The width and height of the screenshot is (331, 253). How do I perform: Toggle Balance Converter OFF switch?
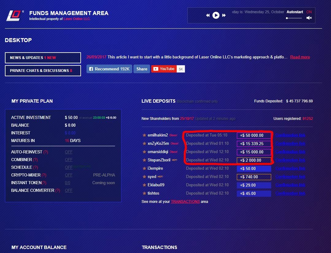[69, 190]
